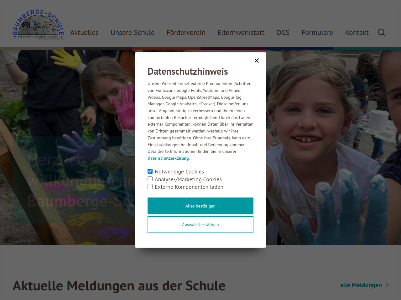401x300 pixels.
Task: Check Externe Komponenten laden
Action: tap(150, 187)
